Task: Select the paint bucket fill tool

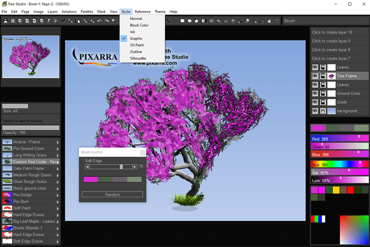Action: (197, 20)
